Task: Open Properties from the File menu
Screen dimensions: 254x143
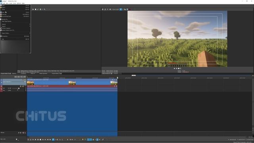Action: point(15,36)
